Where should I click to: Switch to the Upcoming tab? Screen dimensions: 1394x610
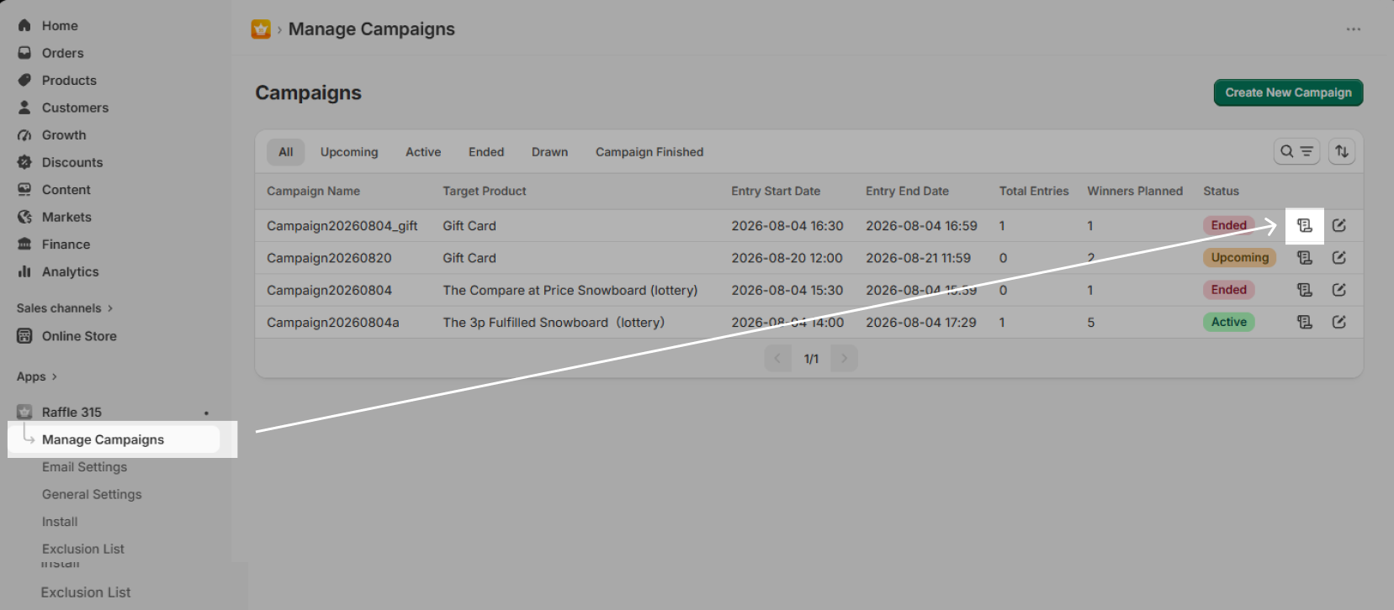pyautogui.click(x=349, y=152)
